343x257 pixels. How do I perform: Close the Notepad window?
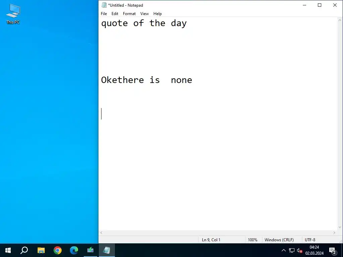(335, 5)
